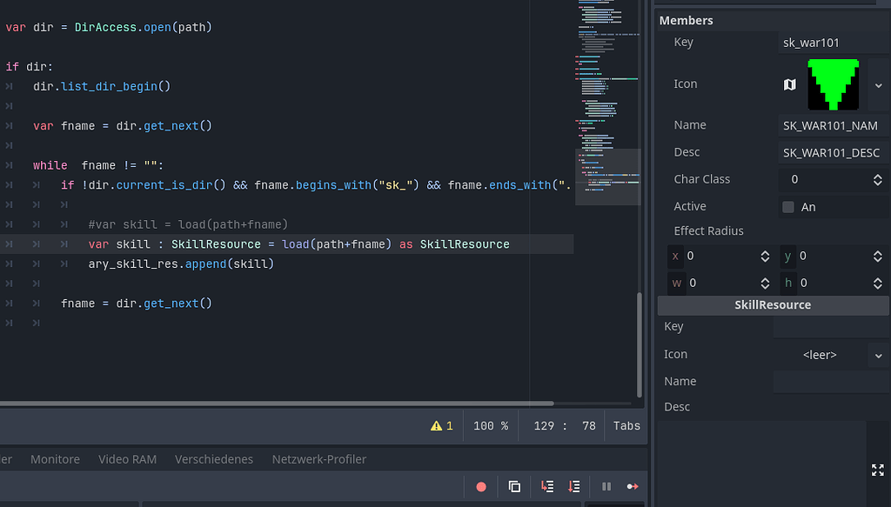This screenshot has height=507, width=891.
Task: Switch to the Video RAM debugger tab
Action: click(127, 459)
